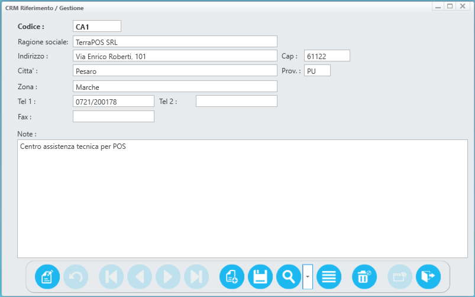Screen dimensions: 475x297
Task: Click the Zona field Marche
Action: (175, 86)
